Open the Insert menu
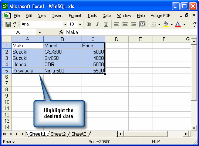Viewport: 199px width, 146px height. coord(57,16)
